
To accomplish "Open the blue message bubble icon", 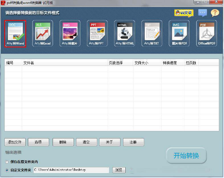I will [202, 13].
